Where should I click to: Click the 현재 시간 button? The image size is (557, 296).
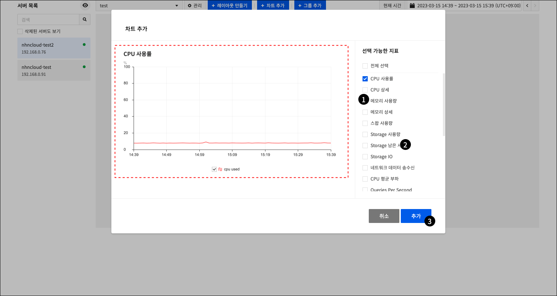point(392,6)
